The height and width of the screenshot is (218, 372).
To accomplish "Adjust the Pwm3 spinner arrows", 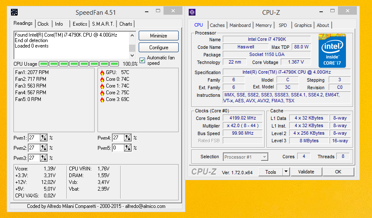I will coord(44,158).
